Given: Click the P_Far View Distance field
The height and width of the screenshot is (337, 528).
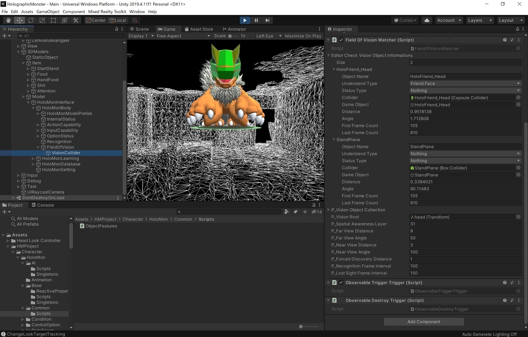Looking at the screenshot, I should point(466,231).
